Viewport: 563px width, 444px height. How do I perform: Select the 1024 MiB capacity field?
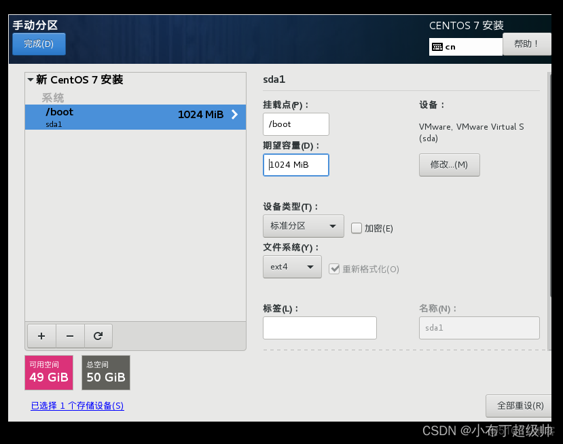pos(295,165)
